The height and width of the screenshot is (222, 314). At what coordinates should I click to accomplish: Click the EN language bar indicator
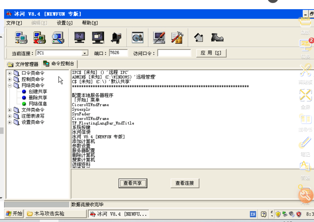(253, 214)
